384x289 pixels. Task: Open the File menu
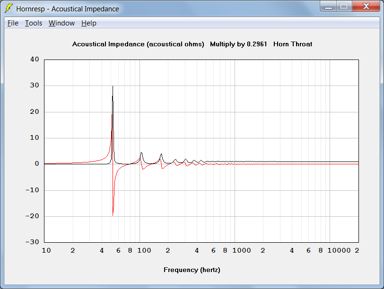13,23
